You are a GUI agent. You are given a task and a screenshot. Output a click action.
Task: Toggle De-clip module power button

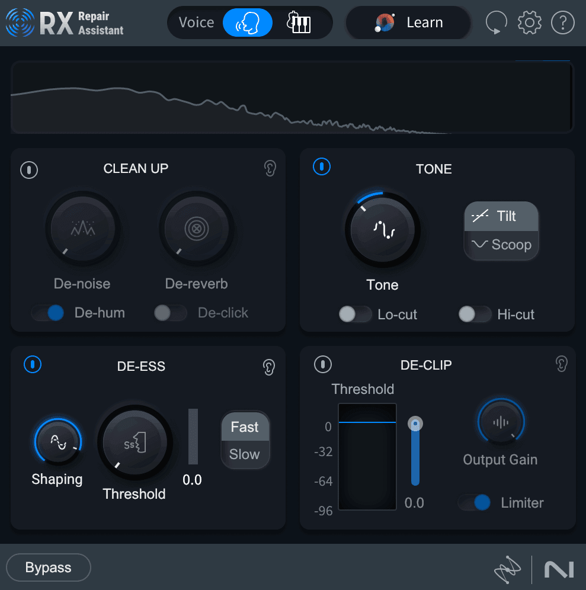tap(322, 364)
